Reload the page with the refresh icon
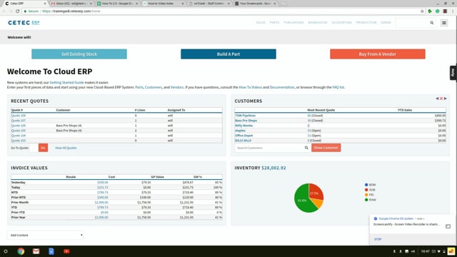Viewport: 457px width, 257px height. pyautogui.click(x=17, y=11)
